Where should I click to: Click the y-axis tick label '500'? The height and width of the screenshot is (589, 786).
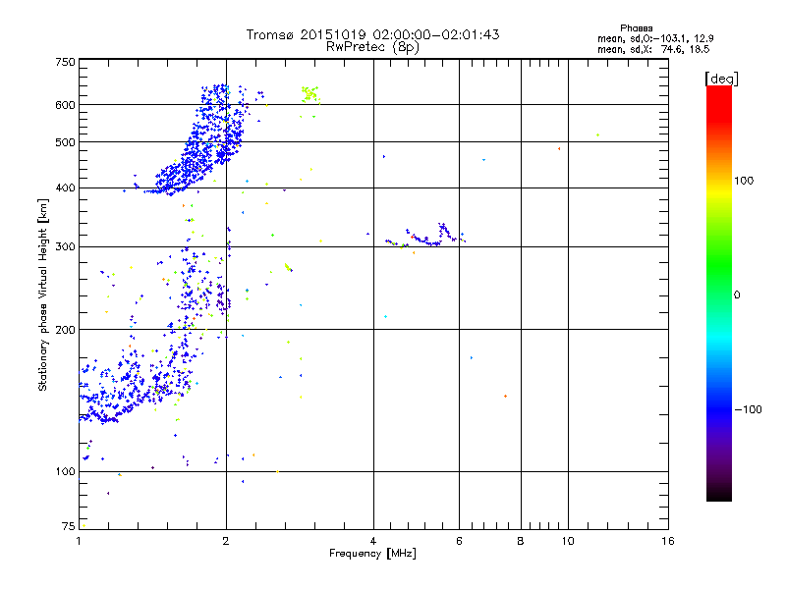(65, 142)
